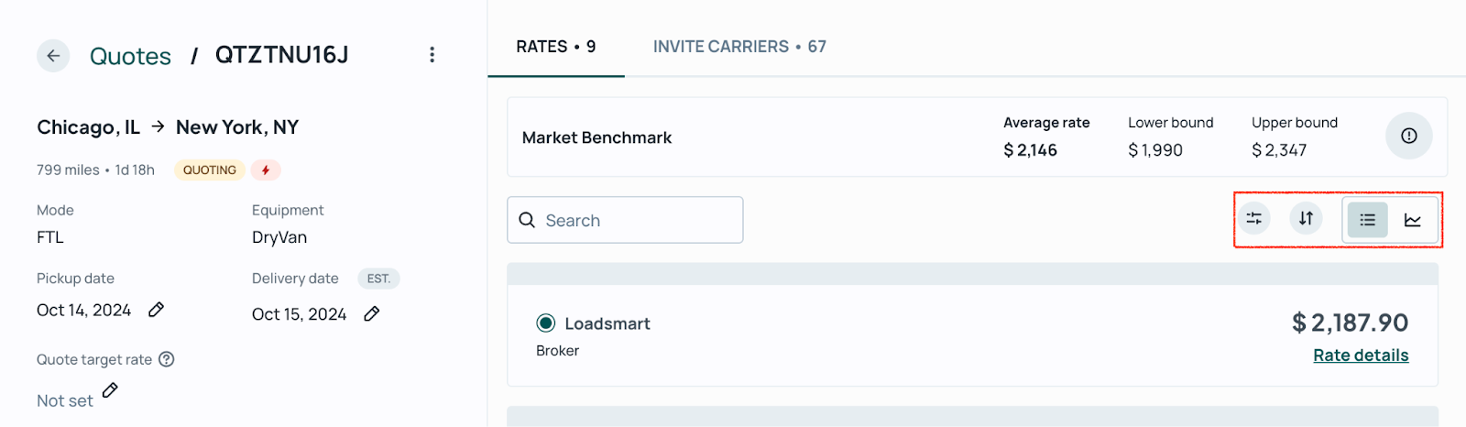This screenshot has width=1466, height=427.
Task: Switch to chart view of rates
Action: (1413, 220)
